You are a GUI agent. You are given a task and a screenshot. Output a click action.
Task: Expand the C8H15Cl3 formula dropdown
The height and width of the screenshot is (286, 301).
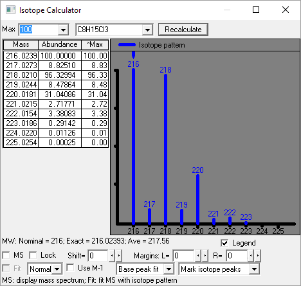(x=147, y=30)
